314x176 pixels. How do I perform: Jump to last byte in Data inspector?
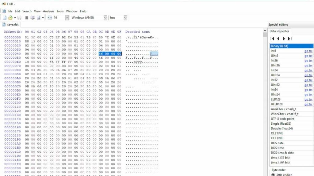pos(289,39)
